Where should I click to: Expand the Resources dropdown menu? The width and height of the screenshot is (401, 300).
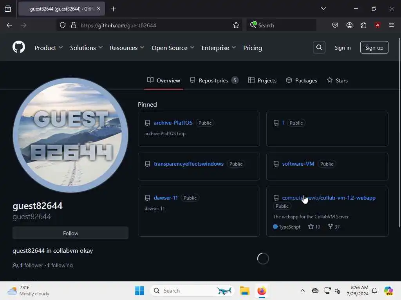pyautogui.click(x=127, y=48)
